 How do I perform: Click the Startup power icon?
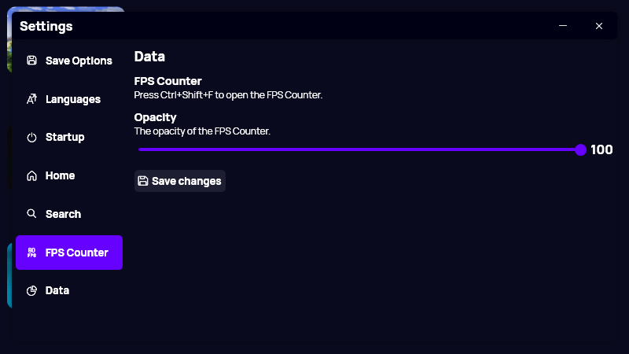(x=31, y=137)
